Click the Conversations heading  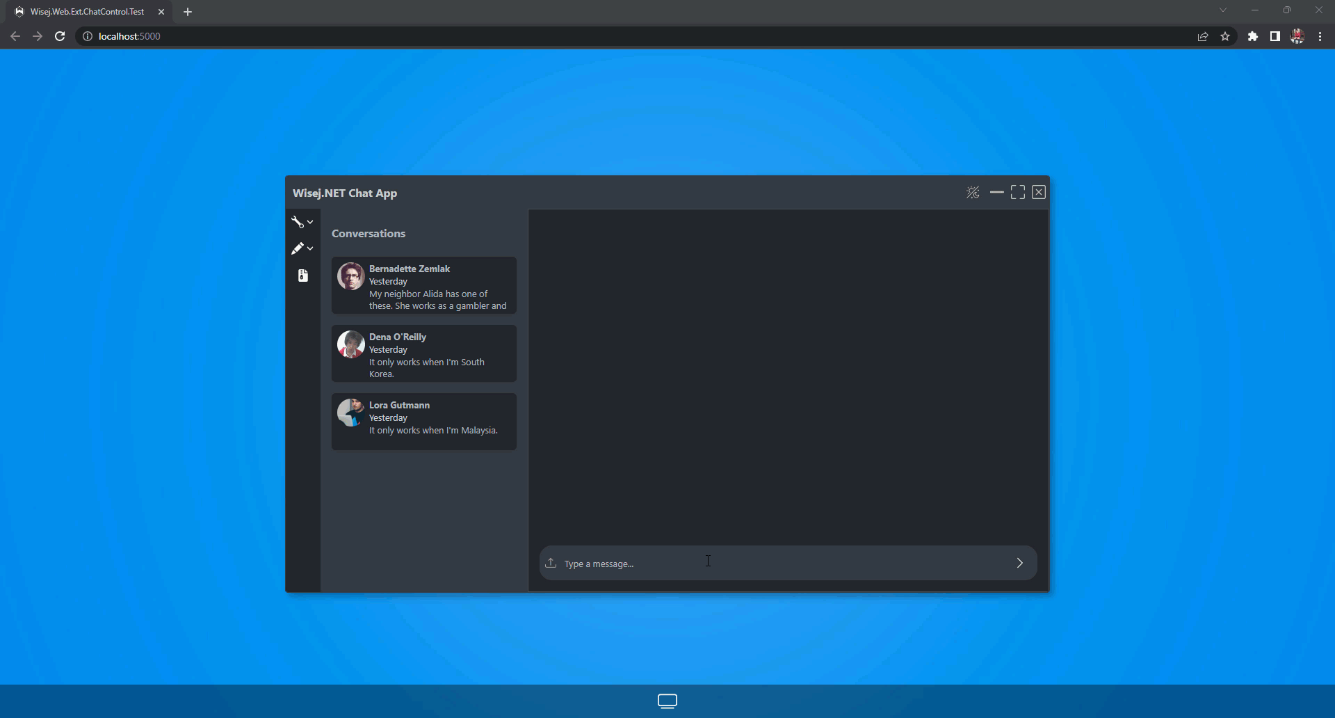tap(369, 234)
